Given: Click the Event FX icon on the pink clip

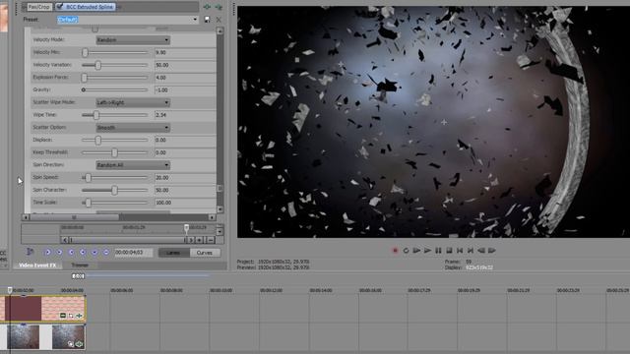Looking at the screenshot, I should (79, 316).
